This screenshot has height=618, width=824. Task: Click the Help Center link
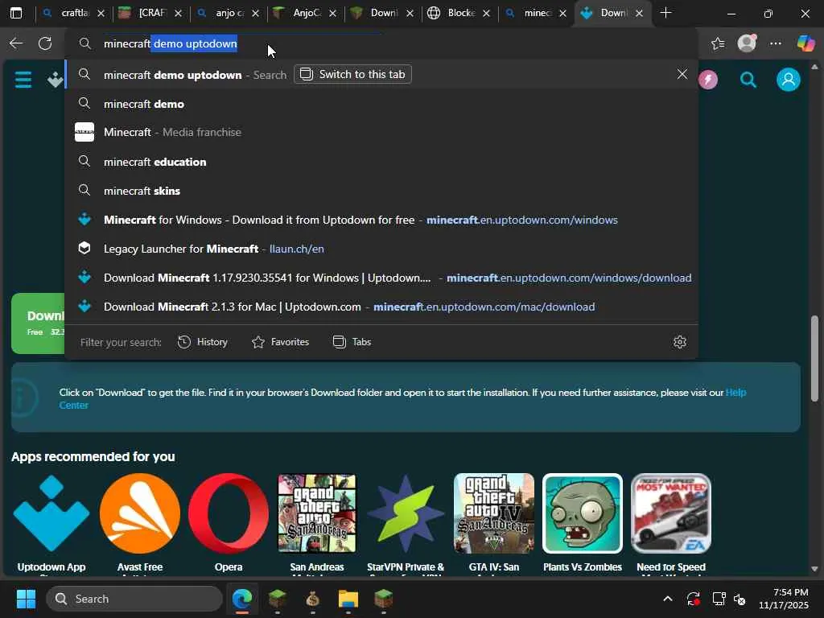pos(735,393)
